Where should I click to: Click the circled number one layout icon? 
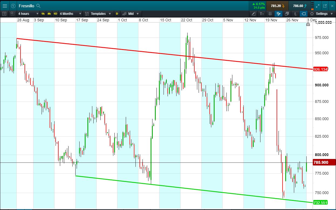pyautogui.click(x=13, y=6)
